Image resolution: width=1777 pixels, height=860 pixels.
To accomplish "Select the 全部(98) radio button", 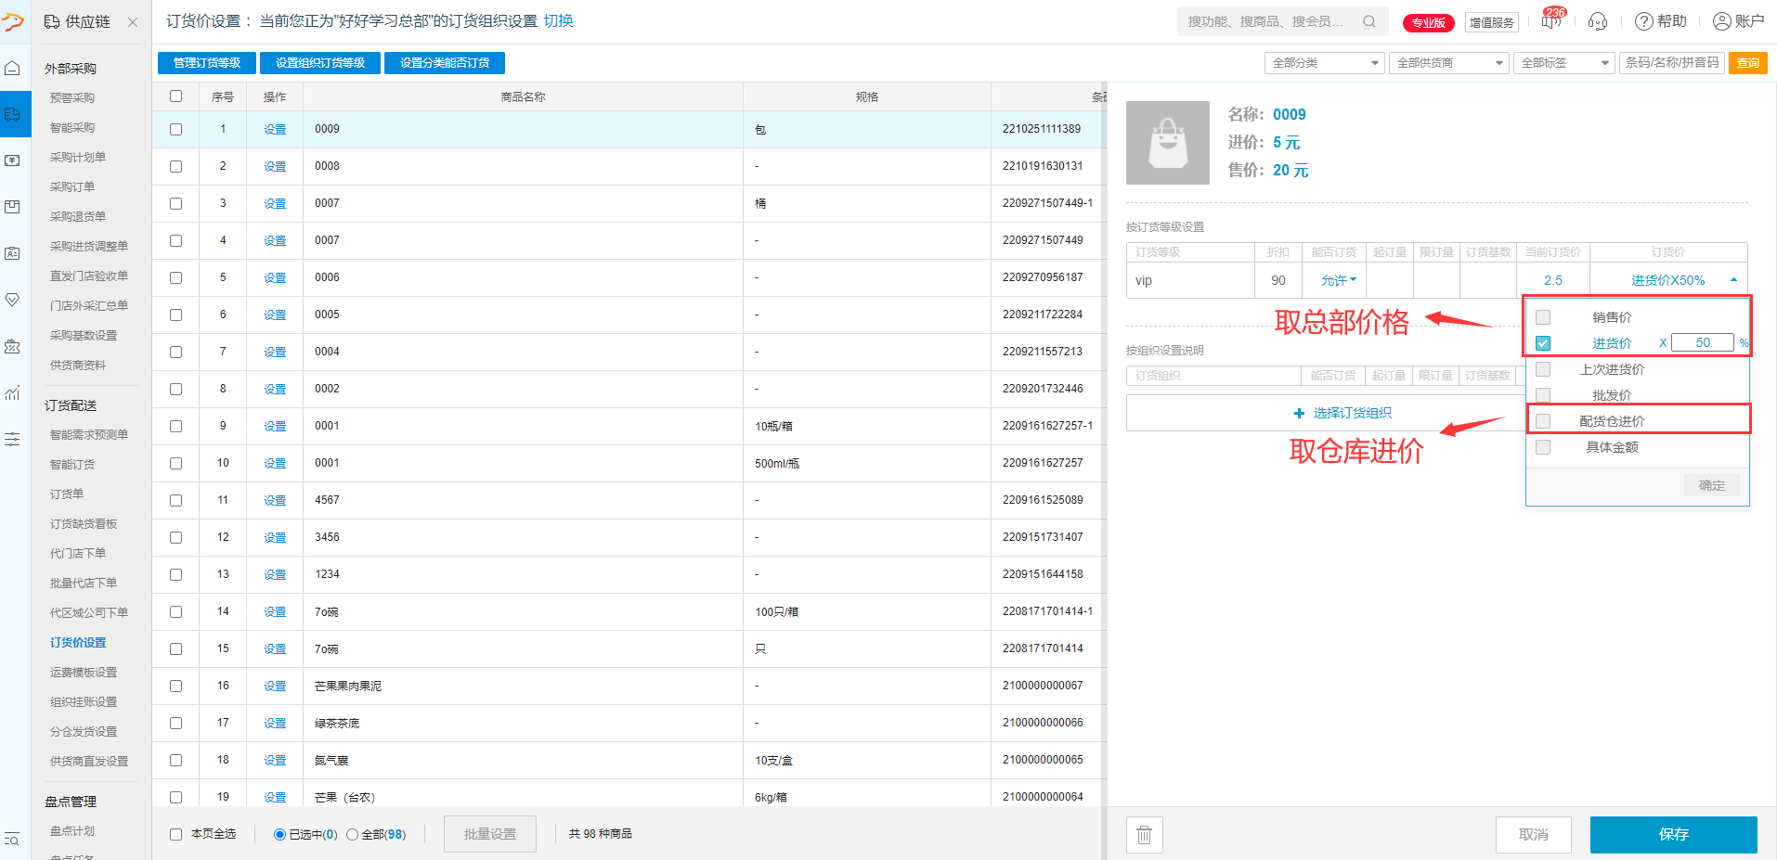I will [353, 834].
